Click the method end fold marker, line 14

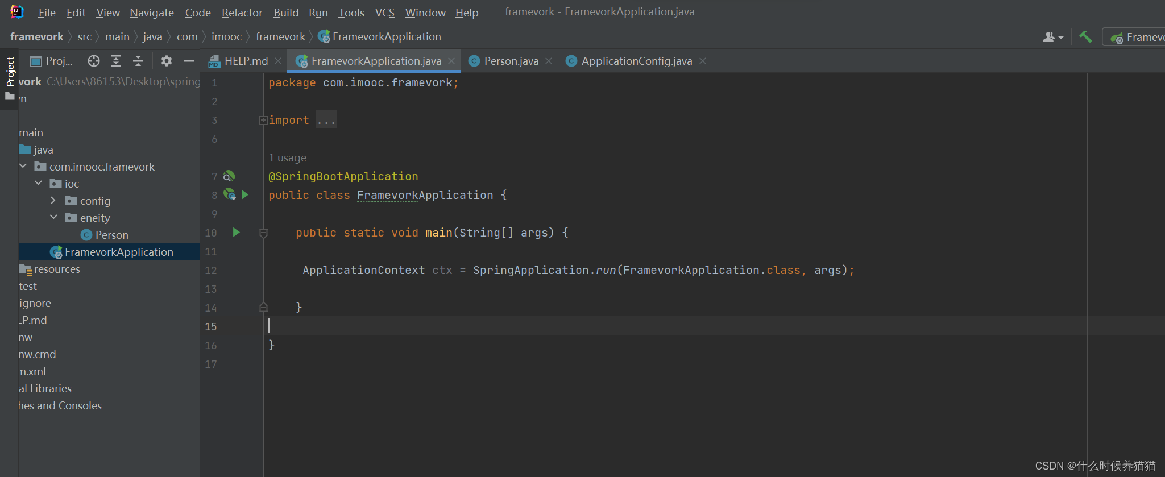pos(263,307)
